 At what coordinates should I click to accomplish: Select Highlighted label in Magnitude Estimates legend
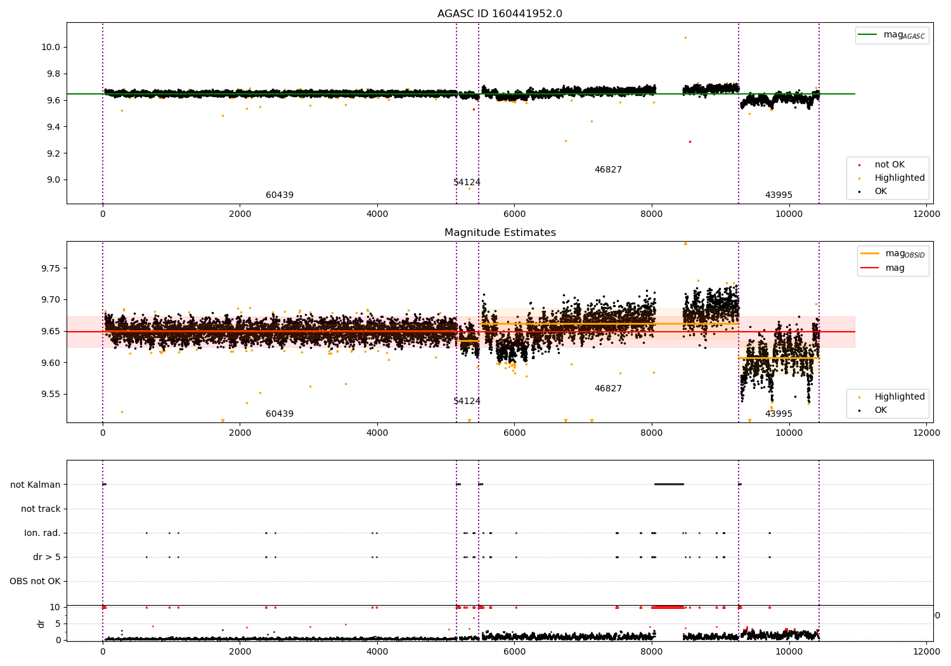[900, 397]
